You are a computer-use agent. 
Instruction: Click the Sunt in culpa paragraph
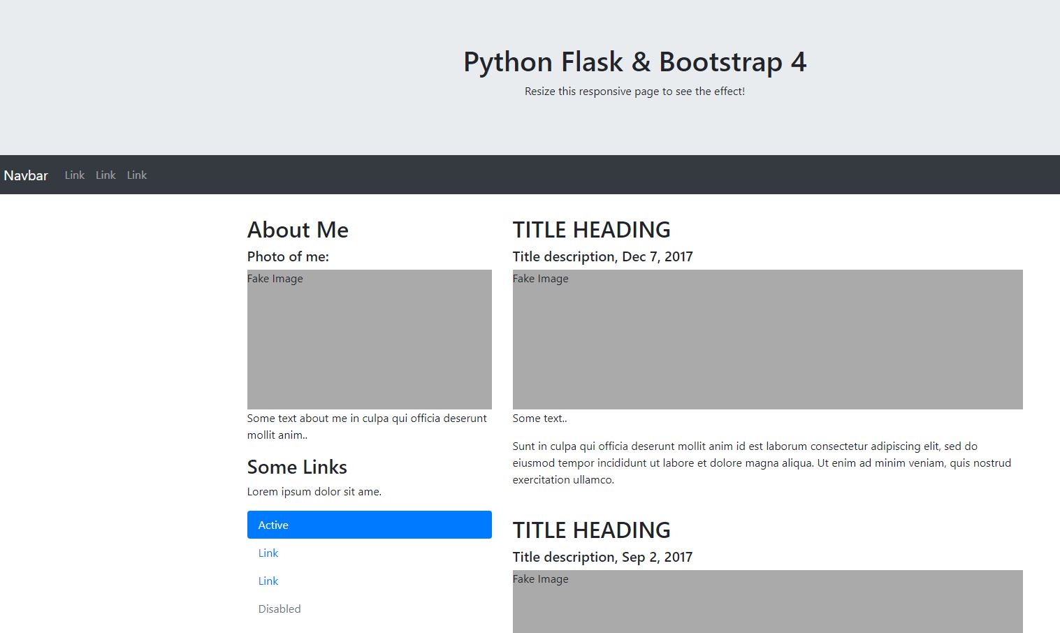[762, 463]
